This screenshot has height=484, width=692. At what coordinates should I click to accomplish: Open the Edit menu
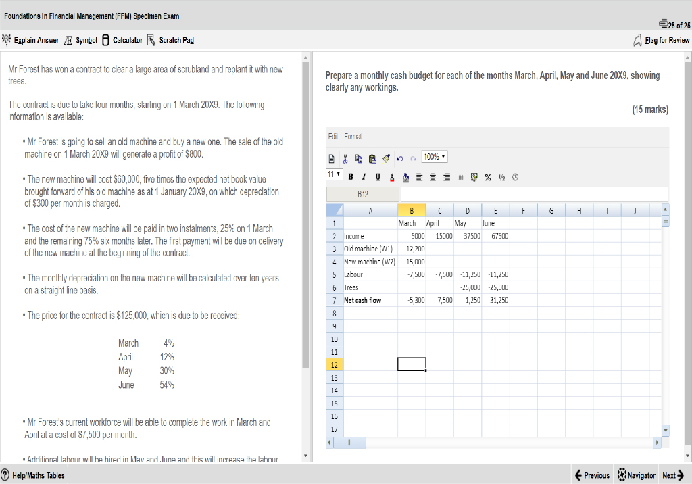tap(333, 137)
